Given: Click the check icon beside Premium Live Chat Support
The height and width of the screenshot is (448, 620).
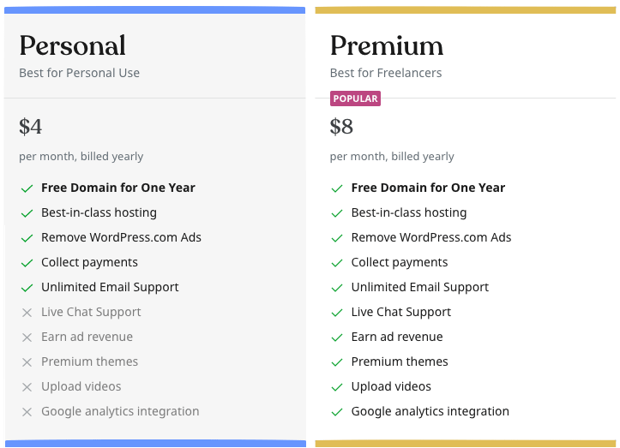Looking at the screenshot, I should click(x=337, y=313).
